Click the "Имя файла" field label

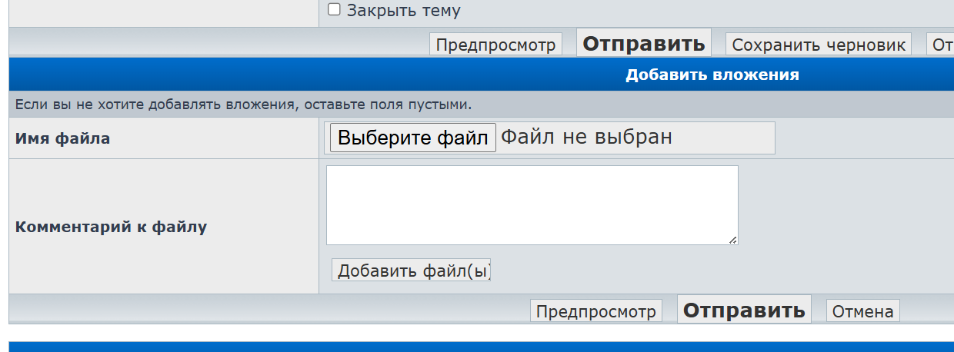tap(62, 139)
